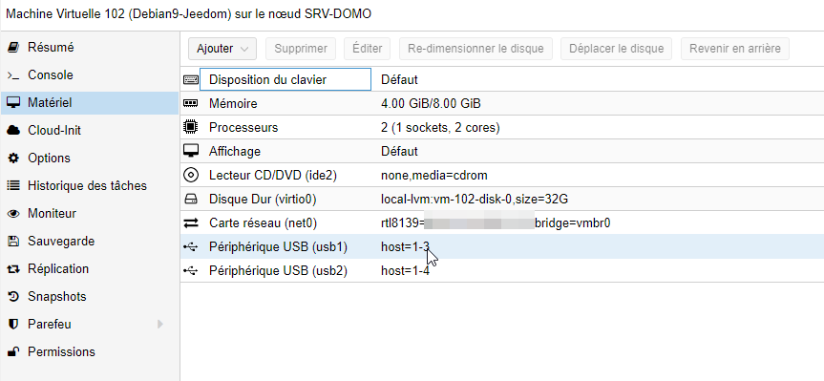Click the Réplication retweet icon
Screen dimensions: 824x381
(13, 269)
